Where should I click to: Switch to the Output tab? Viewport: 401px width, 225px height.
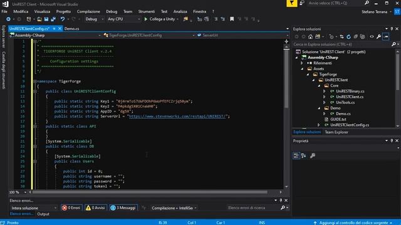(43, 214)
